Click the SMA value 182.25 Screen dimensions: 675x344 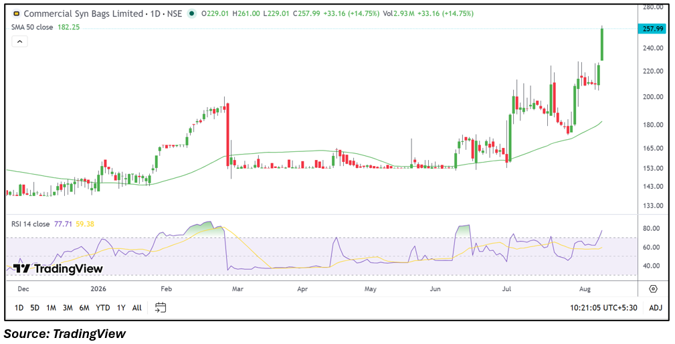(x=69, y=27)
